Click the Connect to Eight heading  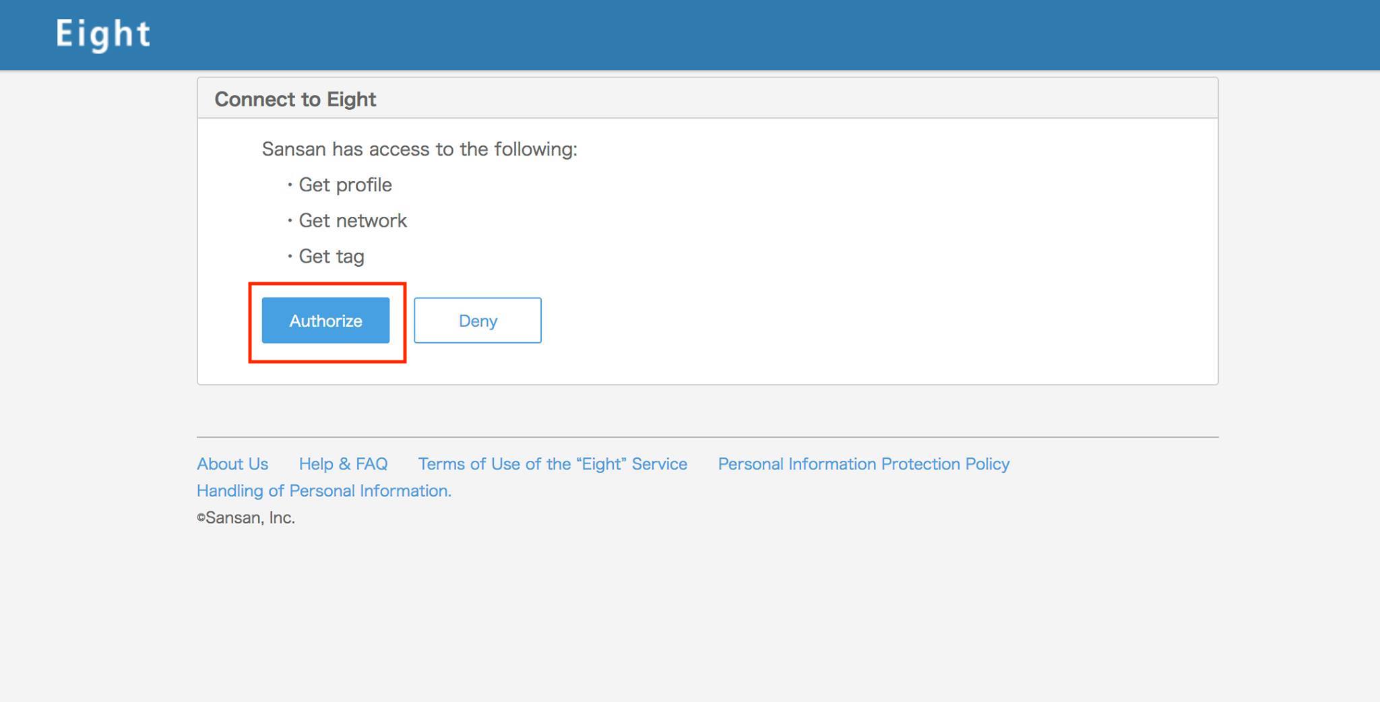(295, 99)
